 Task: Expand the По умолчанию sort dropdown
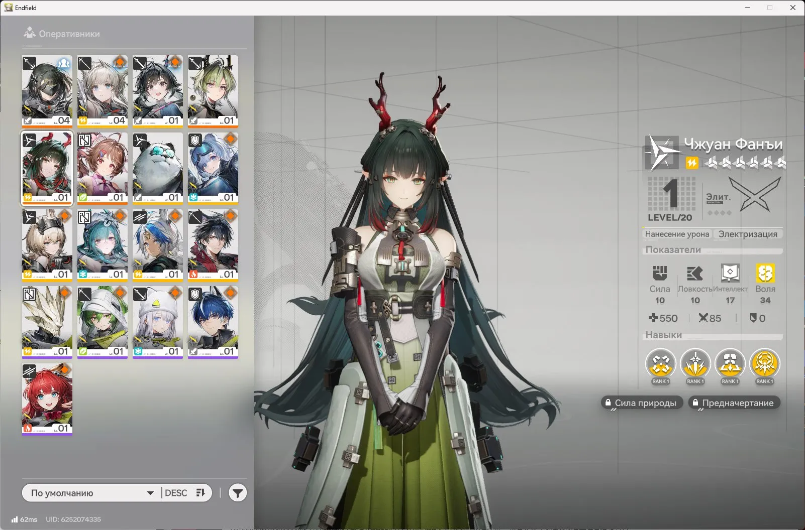tap(92, 493)
